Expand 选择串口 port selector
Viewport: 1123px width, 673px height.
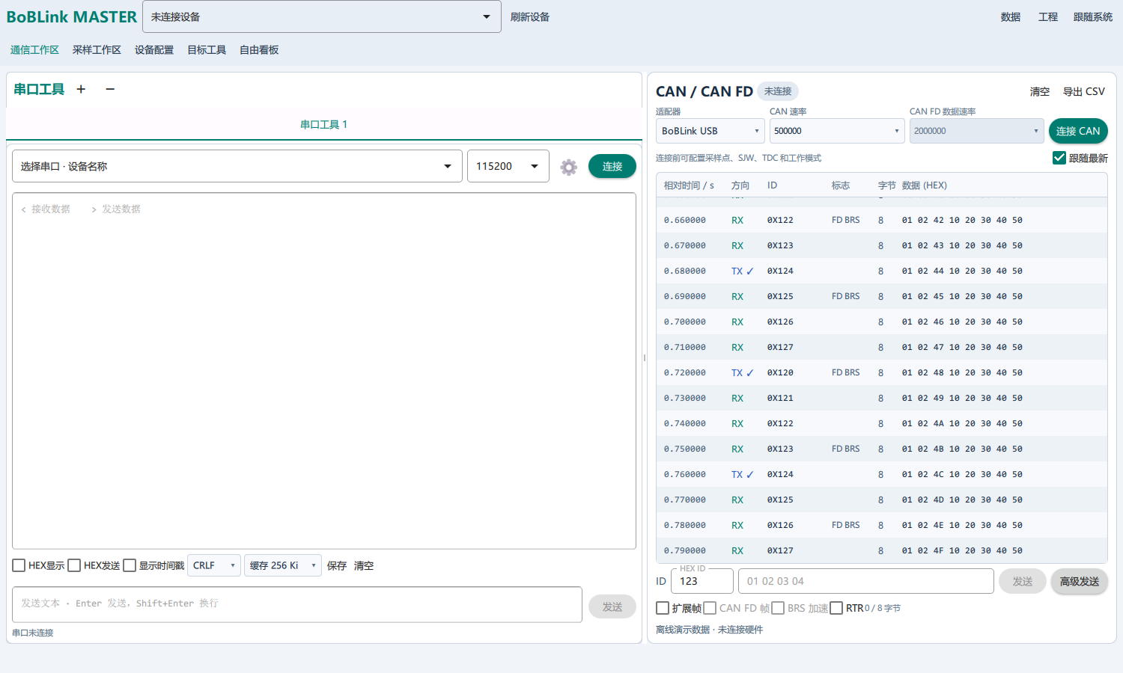(237, 166)
